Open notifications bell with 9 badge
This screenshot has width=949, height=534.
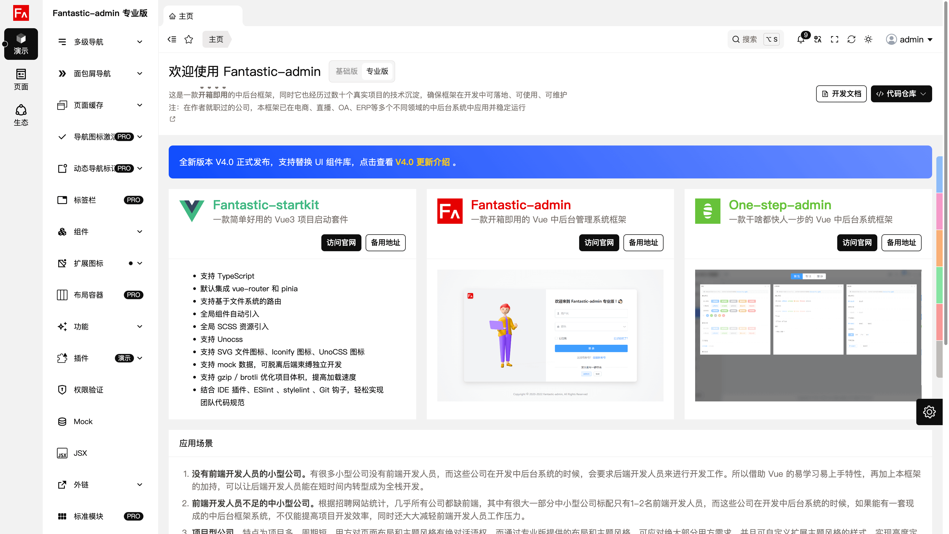point(801,40)
